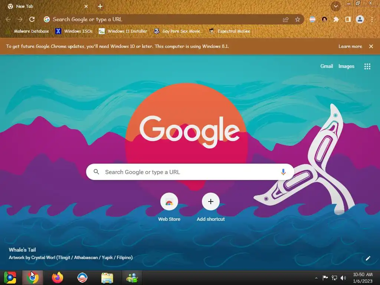380x285 pixels.
Task: Open the avatar face extension icon
Action: click(324, 19)
